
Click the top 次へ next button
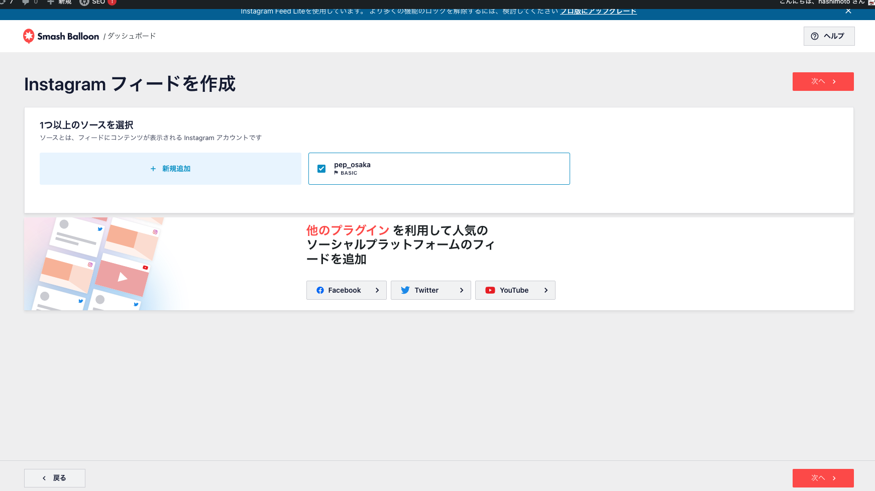pyautogui.click(x=823, y=81)
